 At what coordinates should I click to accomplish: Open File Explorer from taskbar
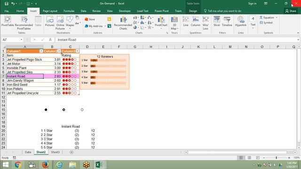(x=72, y=165)
